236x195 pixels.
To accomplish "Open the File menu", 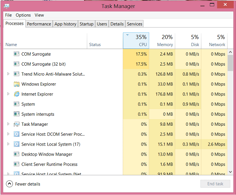I will [8, 15].
